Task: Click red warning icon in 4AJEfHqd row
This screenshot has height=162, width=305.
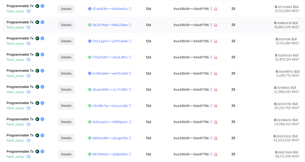Action: click(x=216, y=25)
